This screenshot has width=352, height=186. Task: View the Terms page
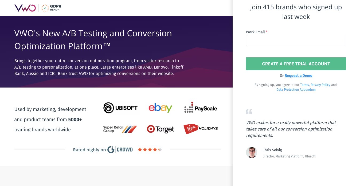click(304, 85)
